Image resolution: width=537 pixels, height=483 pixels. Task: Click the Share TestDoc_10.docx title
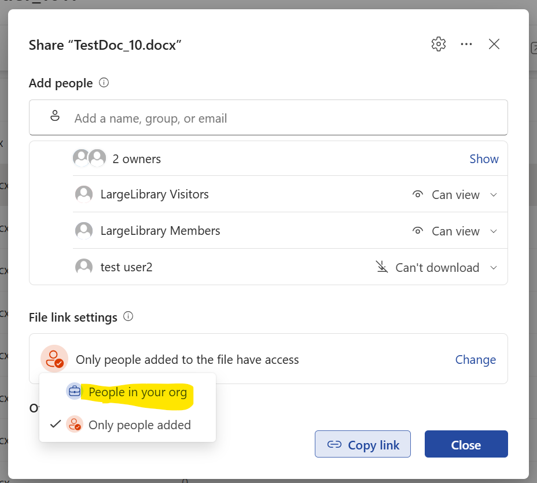[x=105, y=45]
